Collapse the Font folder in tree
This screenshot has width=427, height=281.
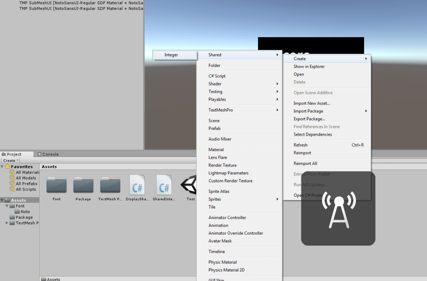click(x=7, y=206)
